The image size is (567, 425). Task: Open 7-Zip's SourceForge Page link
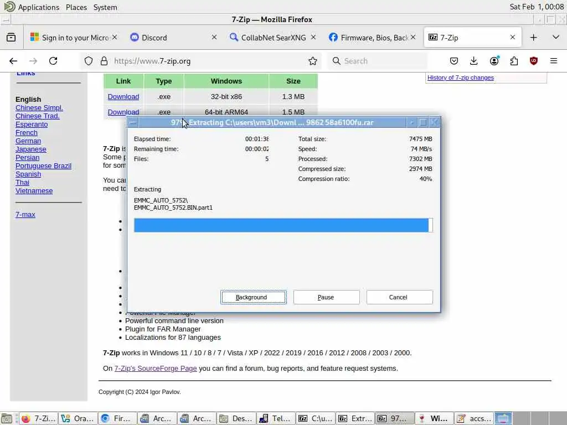156,368
